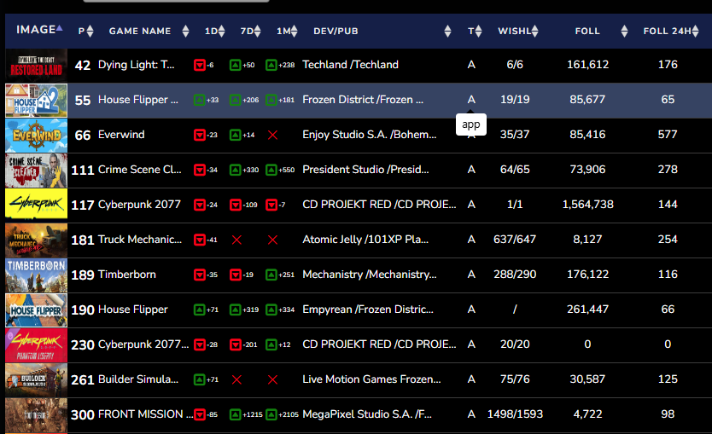Open Truck Mechanic thumbnail image
The image size is (712, 434).
tap(37, 240)
